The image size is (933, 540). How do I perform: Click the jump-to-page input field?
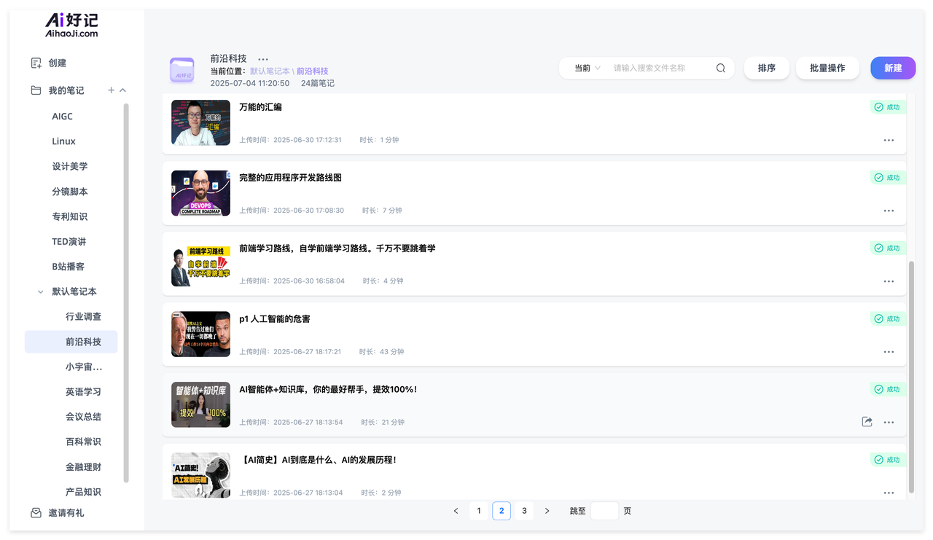(604, 511)
